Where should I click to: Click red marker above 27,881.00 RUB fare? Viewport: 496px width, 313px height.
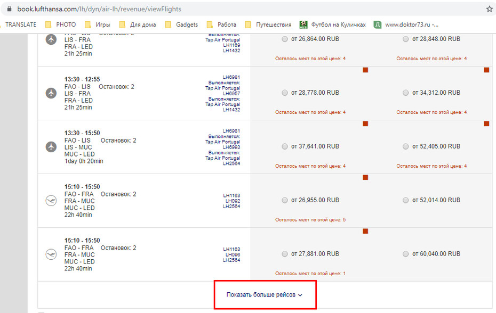[365, 231]
